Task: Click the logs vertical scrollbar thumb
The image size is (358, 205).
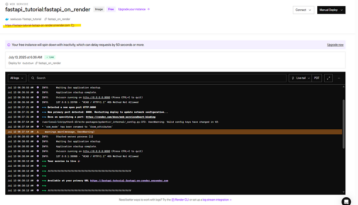Action: pos(343,124)
